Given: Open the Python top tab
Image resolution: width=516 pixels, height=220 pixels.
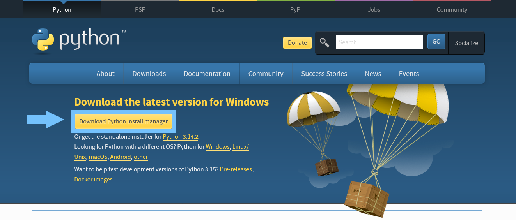Looking at the screenshot, I should 62,9.
